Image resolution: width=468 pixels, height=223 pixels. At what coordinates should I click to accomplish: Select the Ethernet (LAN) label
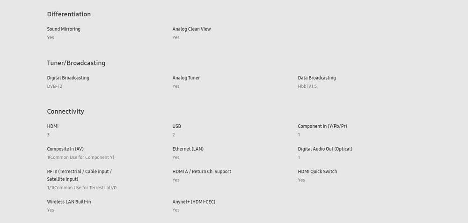[x=188, y=149]
